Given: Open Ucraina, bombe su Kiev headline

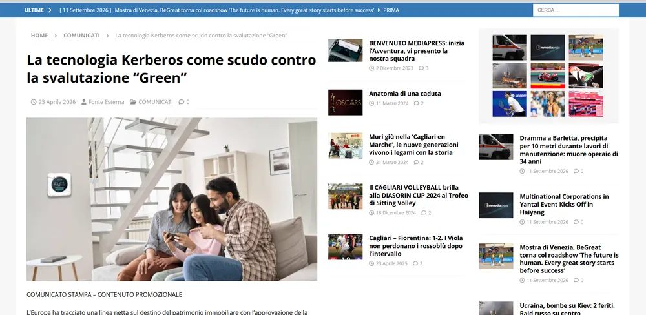Looking at the screenshot, I should coord(567,309).
